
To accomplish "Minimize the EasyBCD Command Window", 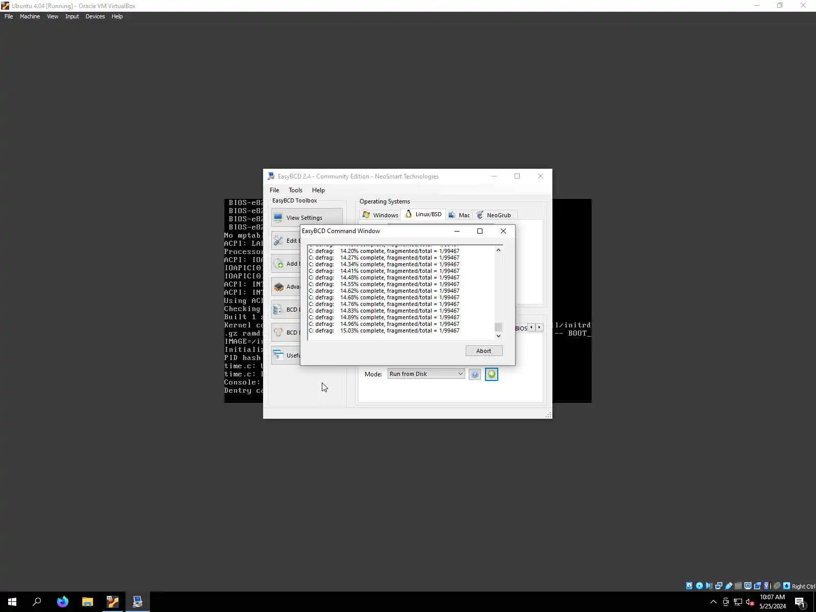I will [x=457, y=231].
